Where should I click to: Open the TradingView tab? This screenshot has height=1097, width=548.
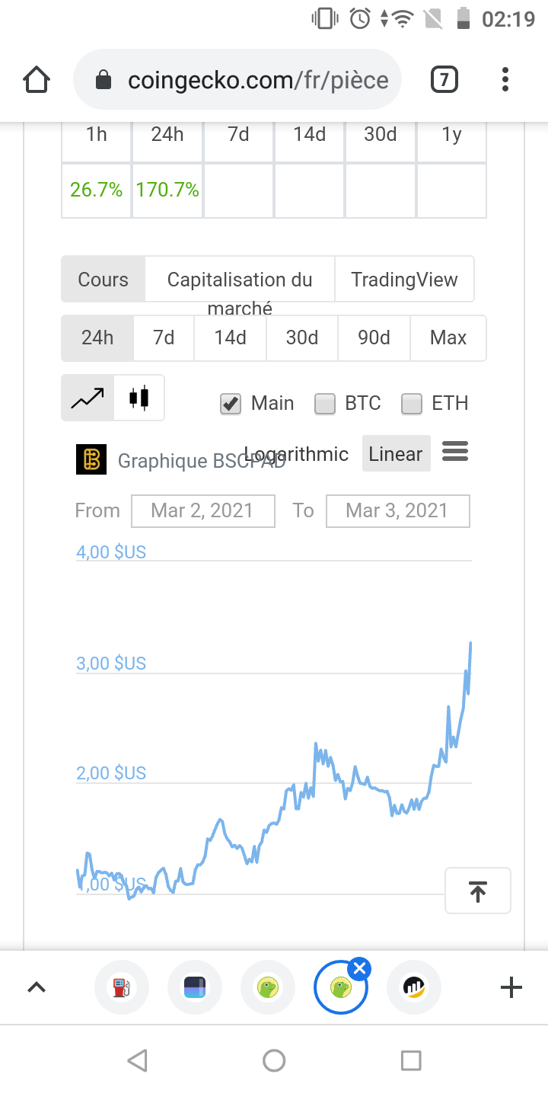[404, 280]
